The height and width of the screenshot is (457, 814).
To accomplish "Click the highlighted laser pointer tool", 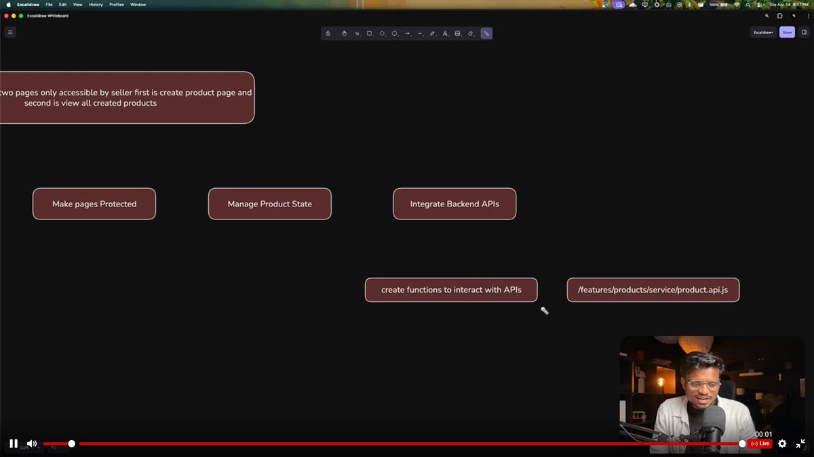I will coord(486,33).
